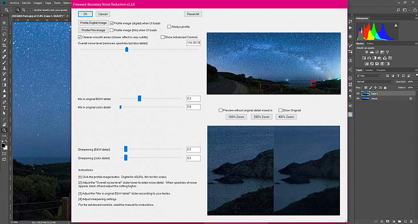418x224 pixels.
Task: Click OK in Noise Reduction dialog
Action: [x=85, y=14]
